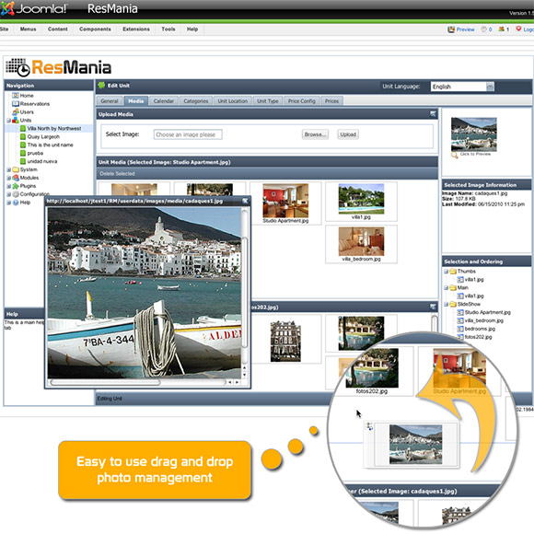The width and height of the screenshot is (534, 534).
Task: Click the Upload button
Action: point(348,134)
